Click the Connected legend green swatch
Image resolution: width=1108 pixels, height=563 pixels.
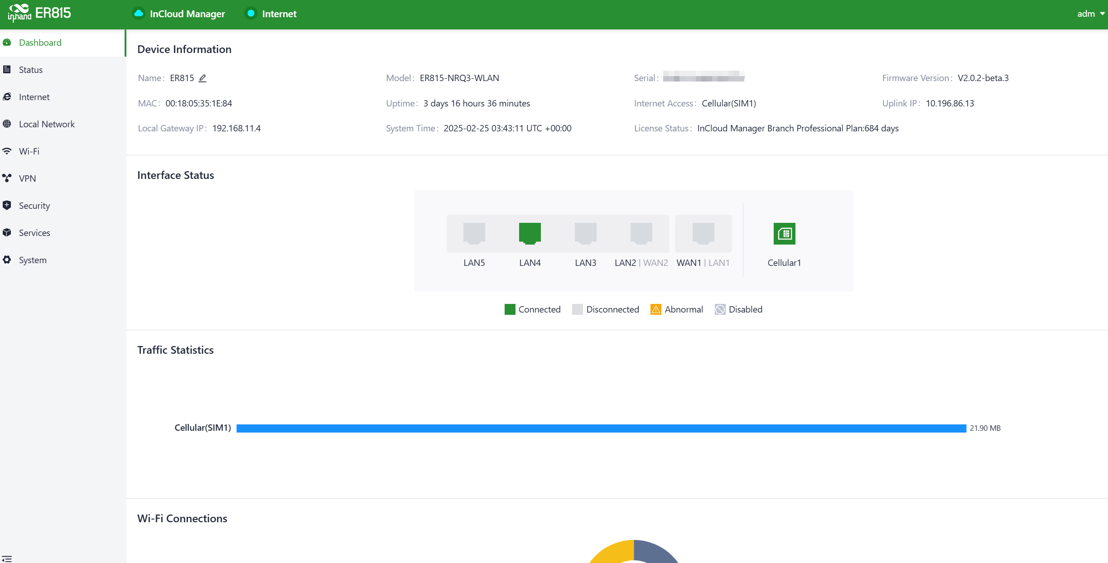[x=510, y=309]
